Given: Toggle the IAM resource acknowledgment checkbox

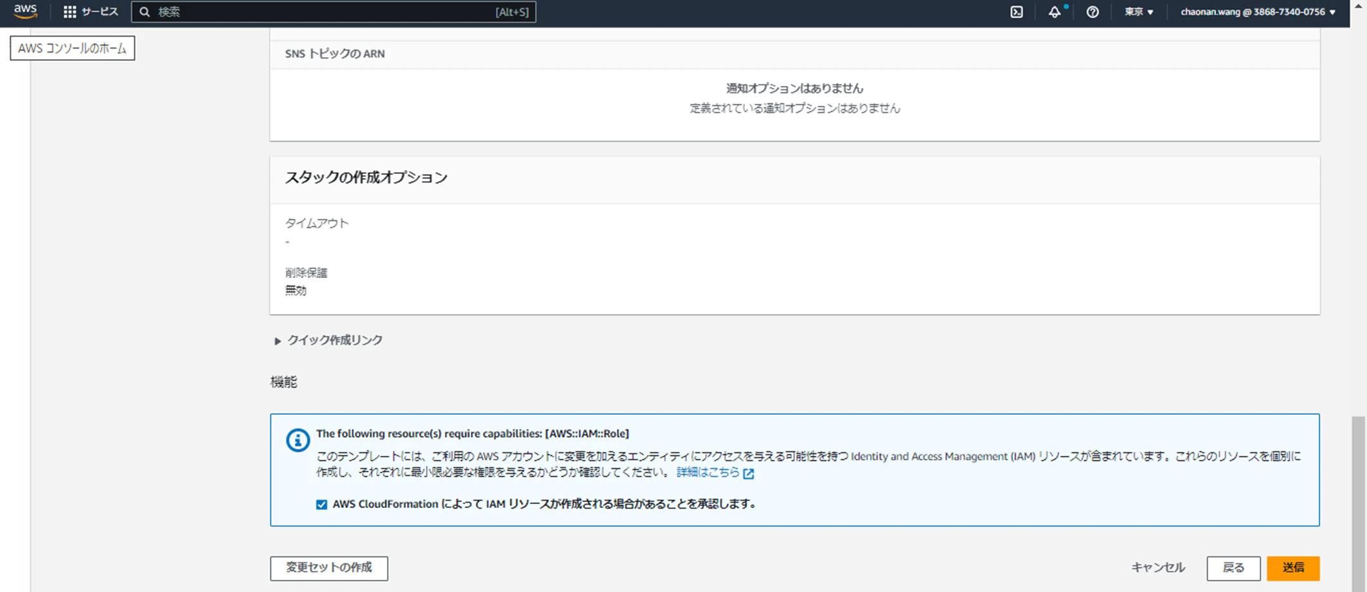Looking at the screenshot, I should tap(321, 505).
